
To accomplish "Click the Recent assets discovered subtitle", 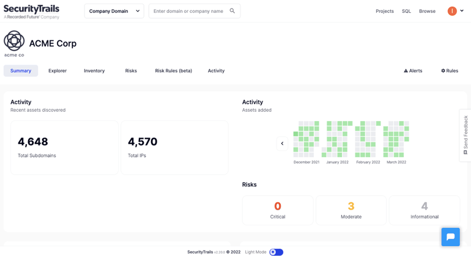I will coord(38,110).
